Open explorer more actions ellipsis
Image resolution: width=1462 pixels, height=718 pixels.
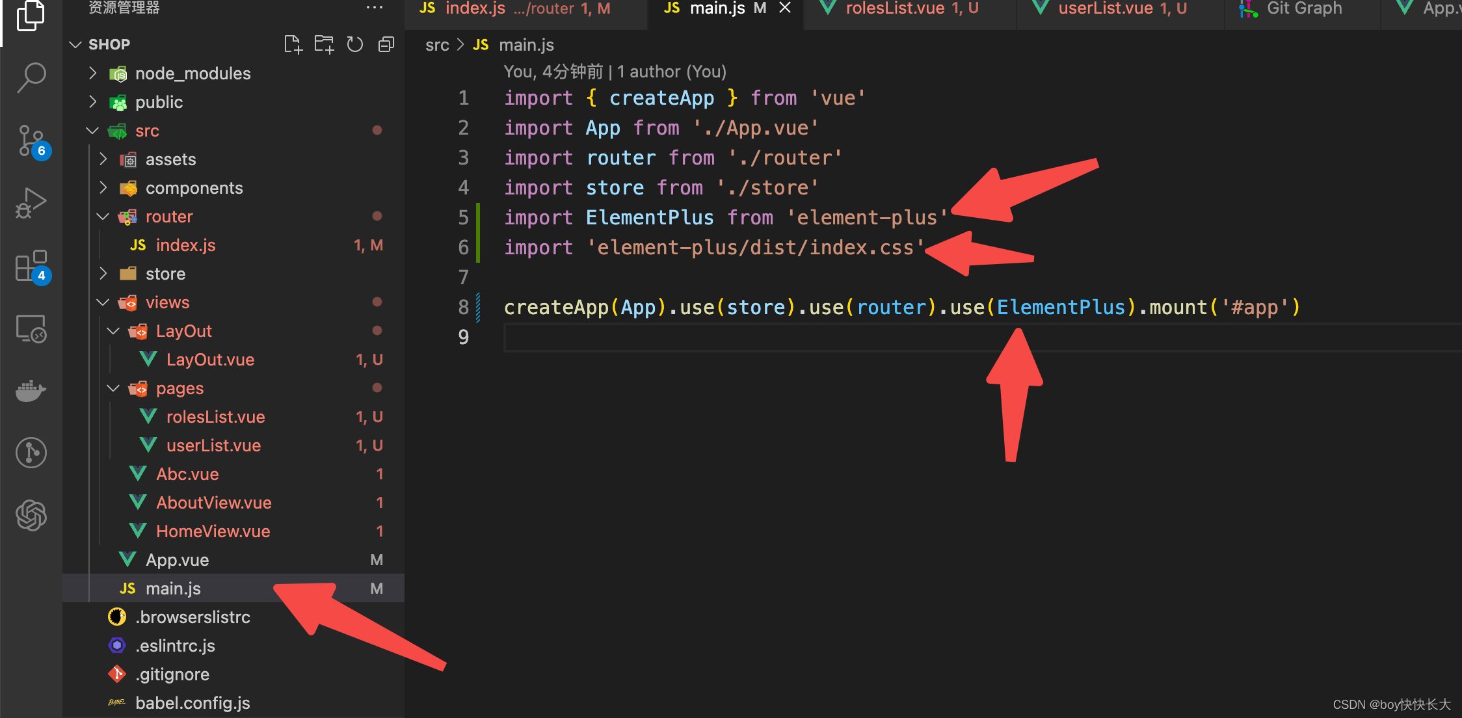pos(375,8)
